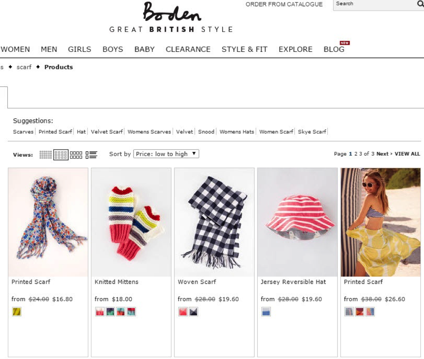424x359 pixels.
Task: Select yellow swatch under first Printed Scarf
Action: (17, 312)
